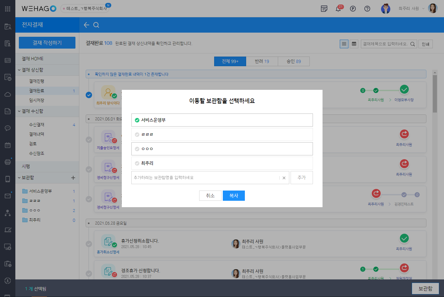Click the plus icon to add 보관함
444x297 pixels.
coord(73,178)
